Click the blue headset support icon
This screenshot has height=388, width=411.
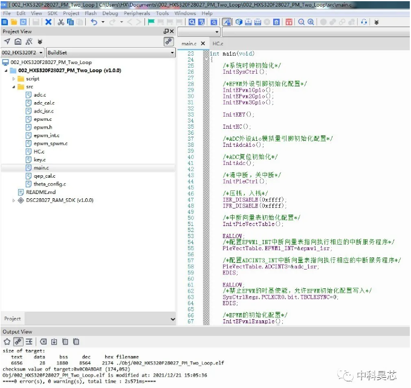(x=364, y=22)
